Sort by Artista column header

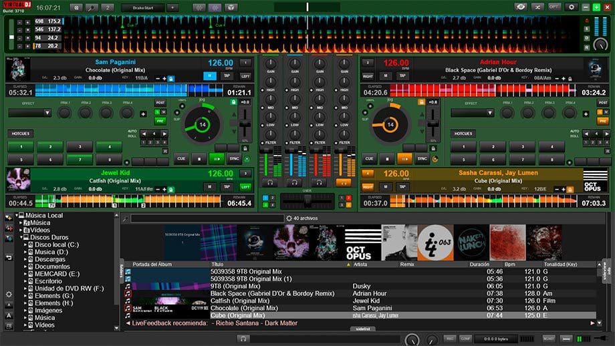click(360, 265)
